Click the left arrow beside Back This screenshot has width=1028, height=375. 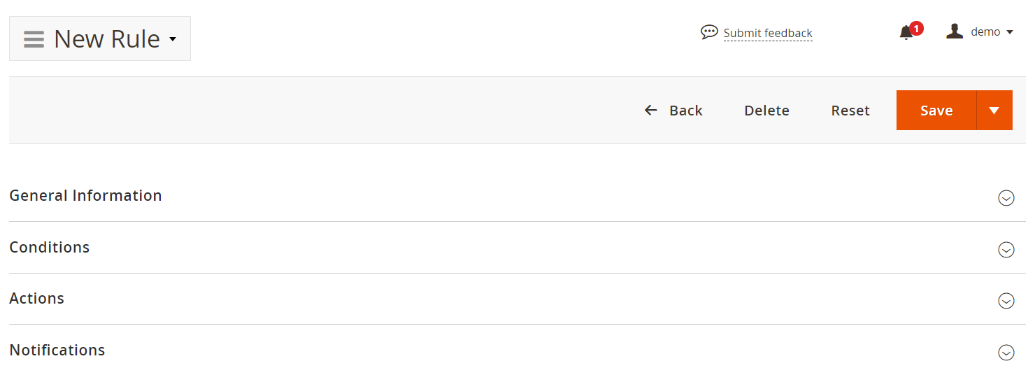tap(651, 110)
